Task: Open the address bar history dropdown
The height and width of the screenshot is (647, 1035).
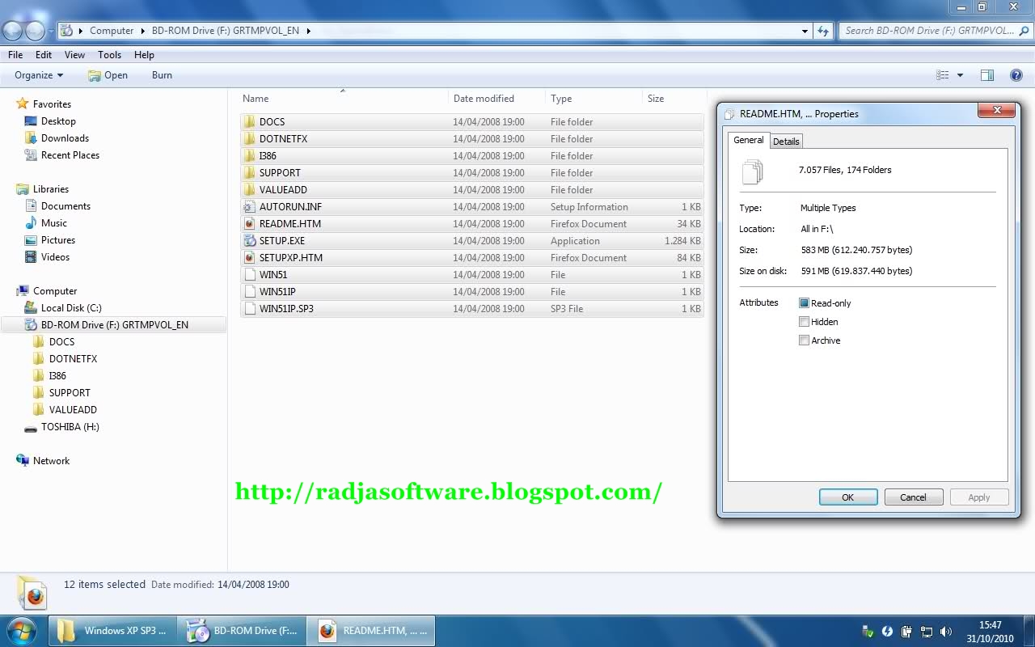Action: (x=805, y=31)
